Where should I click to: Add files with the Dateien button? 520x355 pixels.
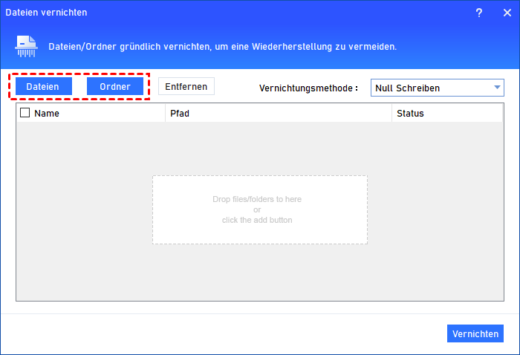tap(44, 87)
